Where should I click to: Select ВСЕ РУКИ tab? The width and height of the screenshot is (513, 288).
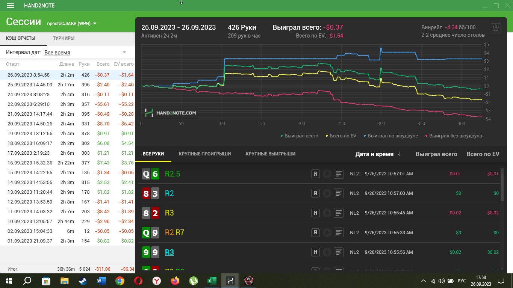pyautogui.click(x=153, y=154)
